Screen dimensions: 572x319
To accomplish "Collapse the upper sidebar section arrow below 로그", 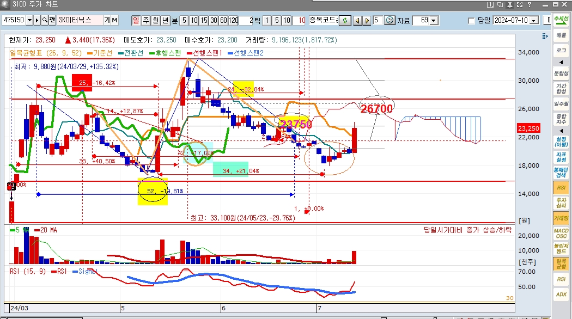I will (x=561, y=62).
